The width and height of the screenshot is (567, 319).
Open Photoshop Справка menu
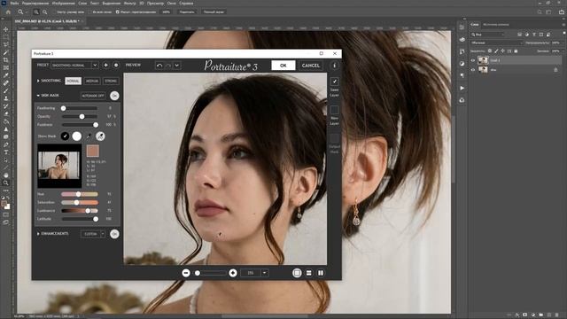186,4
